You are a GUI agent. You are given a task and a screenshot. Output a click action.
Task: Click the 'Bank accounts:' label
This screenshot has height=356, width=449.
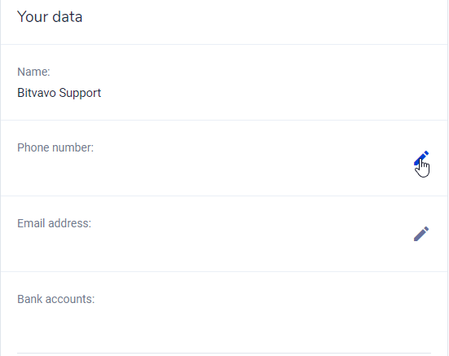tap(56, 299)
